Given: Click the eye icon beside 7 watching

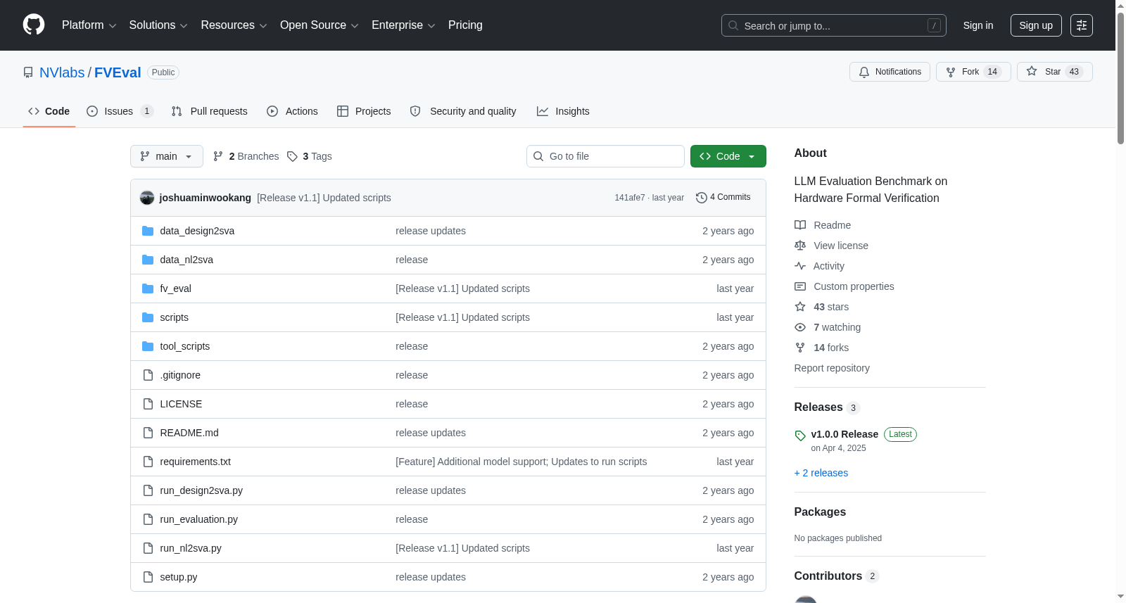Looking at the screenshot, I should [x=800, y=327].
